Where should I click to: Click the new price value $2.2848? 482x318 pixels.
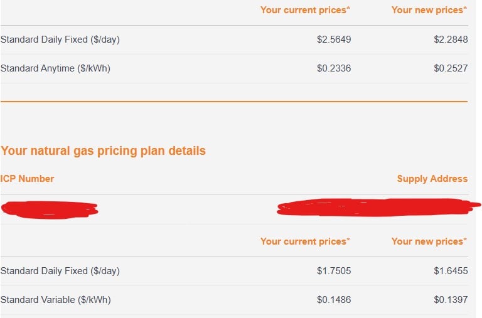pos(451,40)
